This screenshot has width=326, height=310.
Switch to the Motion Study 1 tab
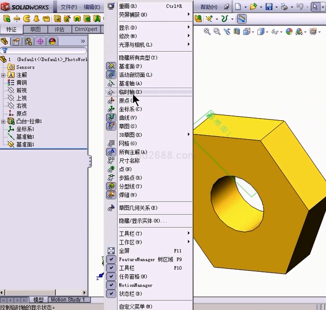click(x=69, y=300)
